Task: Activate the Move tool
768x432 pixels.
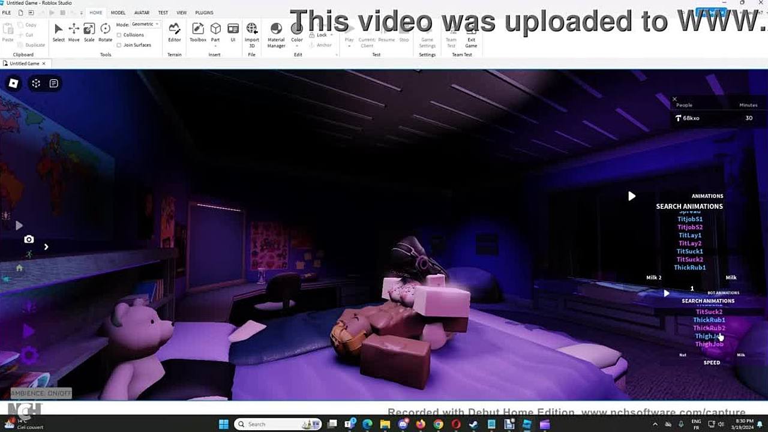Action: [x=74, y=32]
